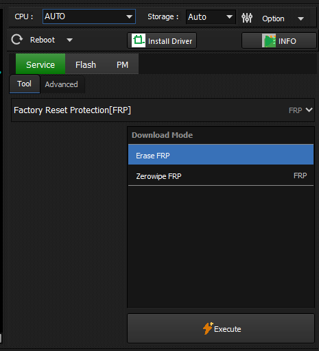Switch to the Service tab
This screenshot has height=351, width=319.
pos(40,64)
